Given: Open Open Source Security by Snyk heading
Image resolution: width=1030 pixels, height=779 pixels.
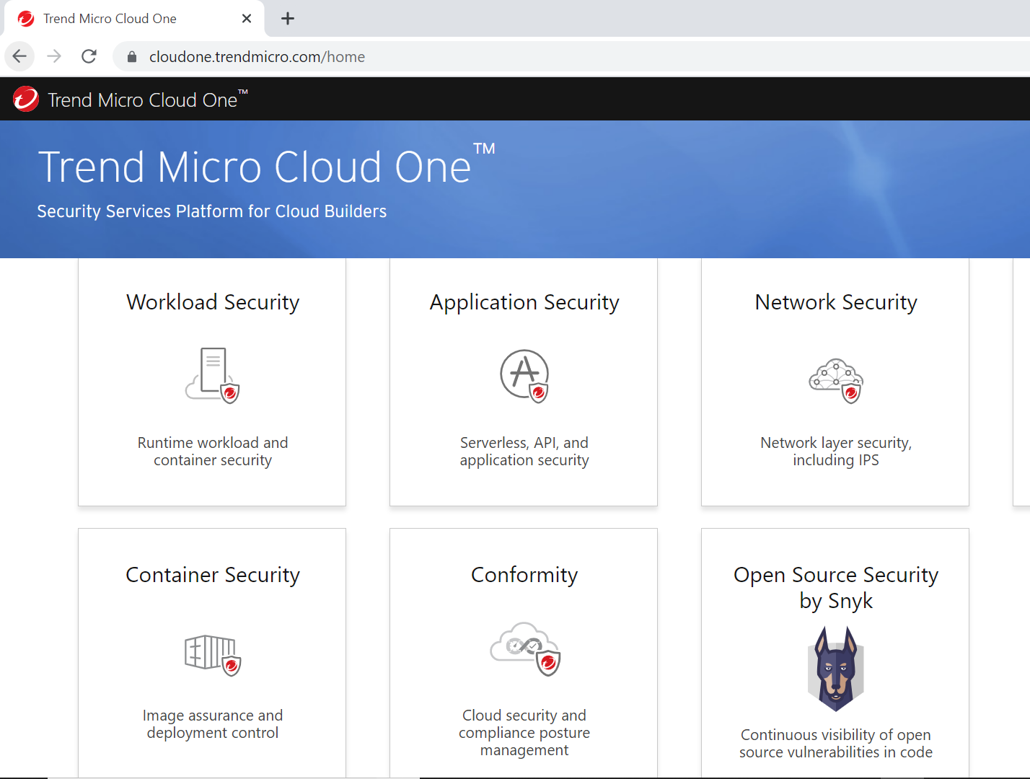Looking at the screenshot, I should tap(836, 588).
